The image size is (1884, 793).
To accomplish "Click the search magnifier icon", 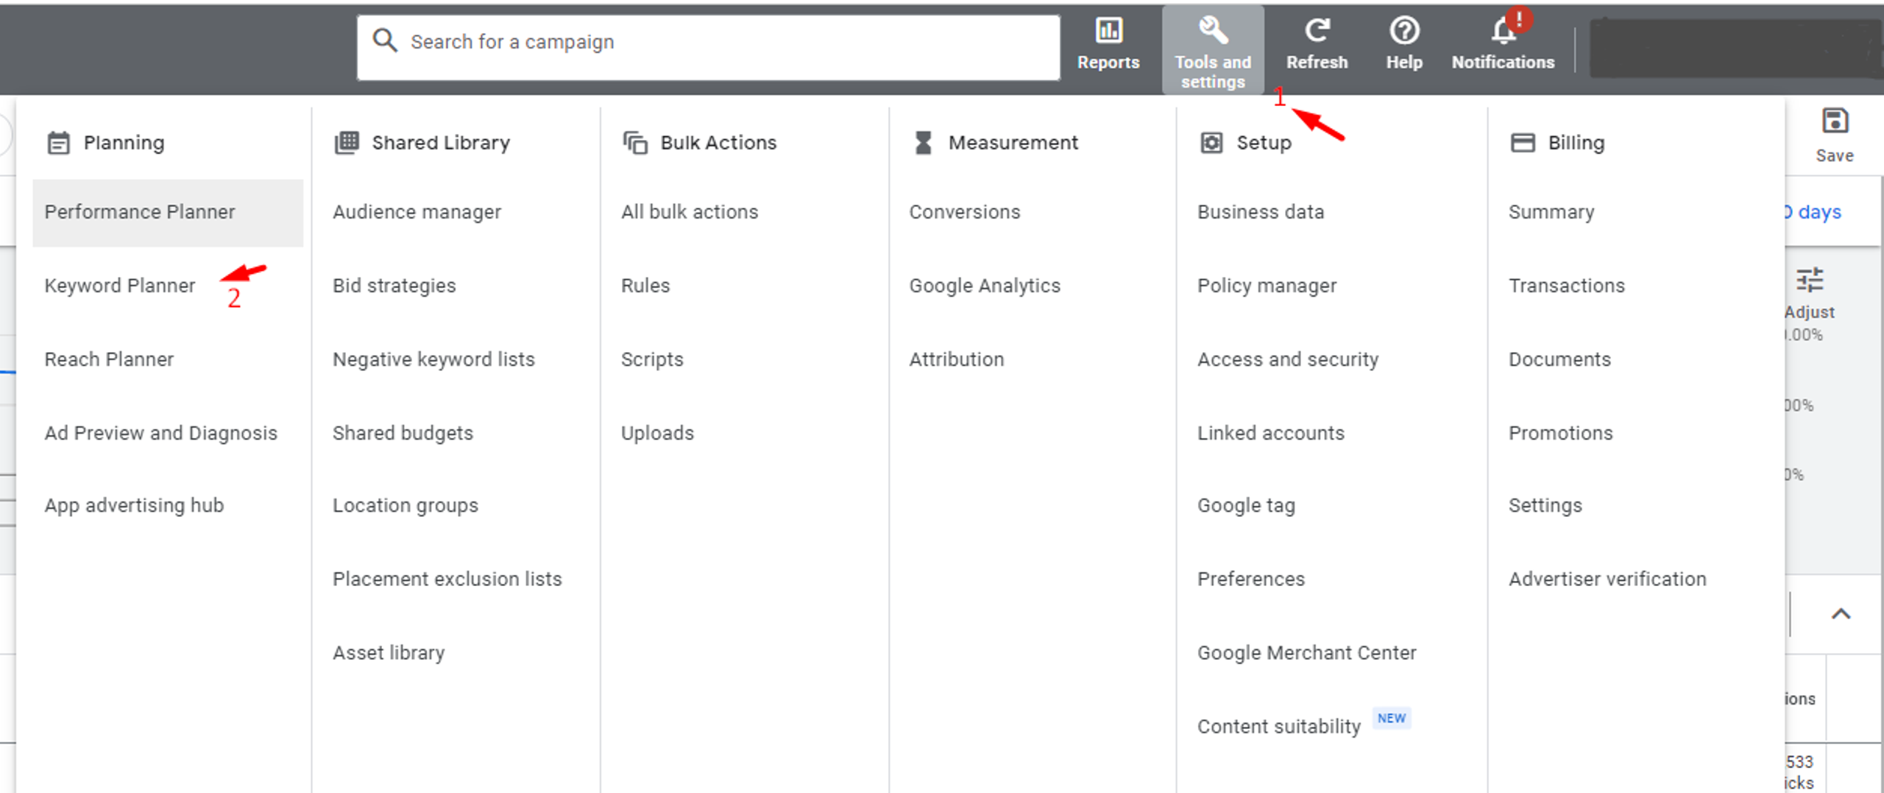I will [x=385, y=40].
